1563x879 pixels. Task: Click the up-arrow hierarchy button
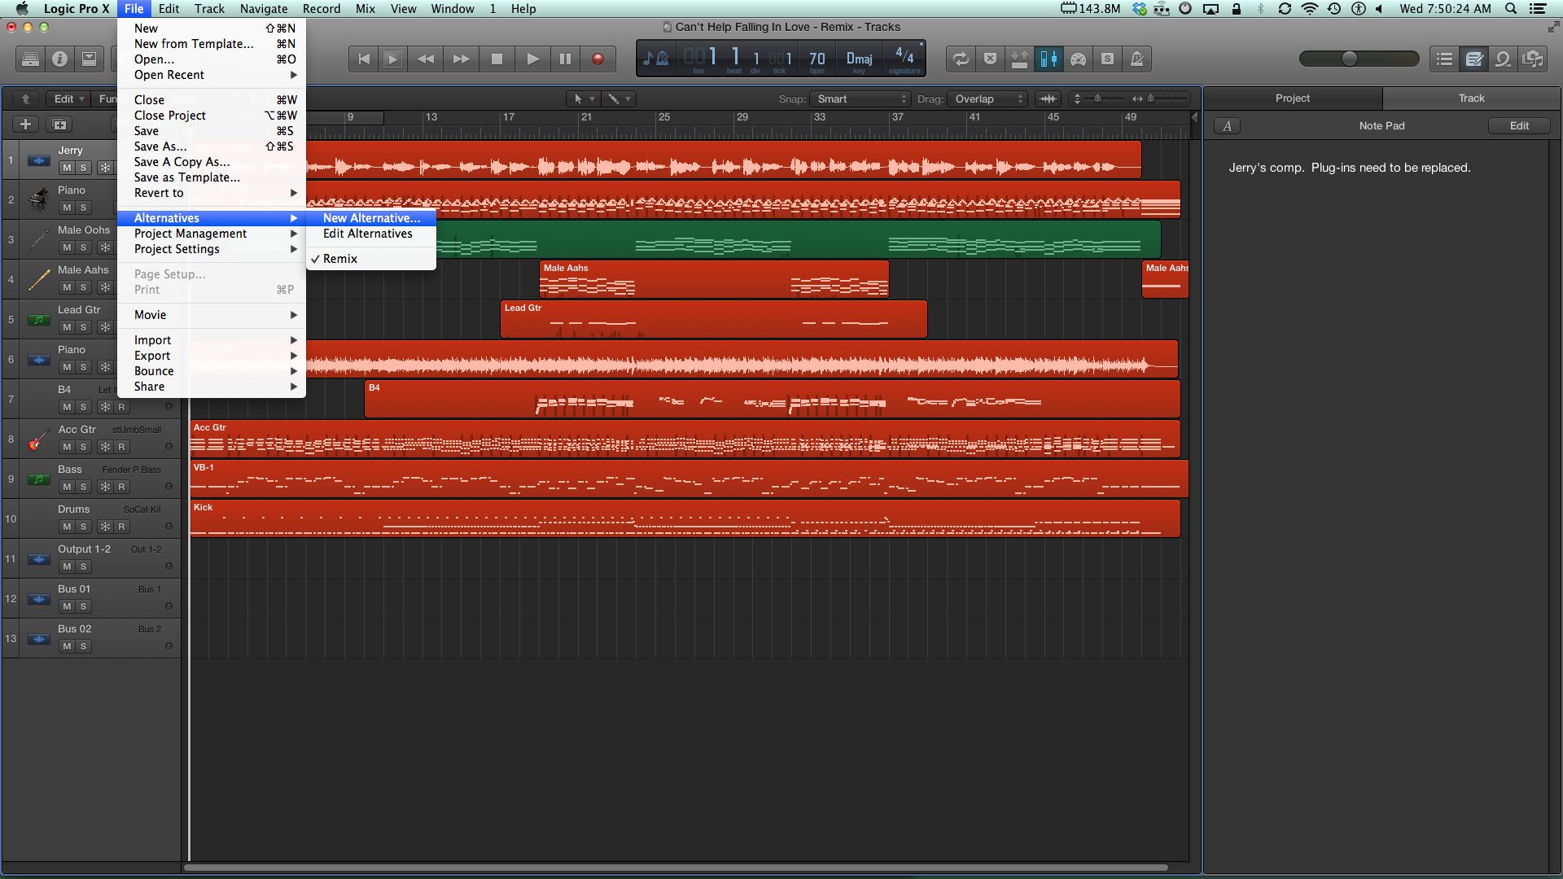point(25,98)
